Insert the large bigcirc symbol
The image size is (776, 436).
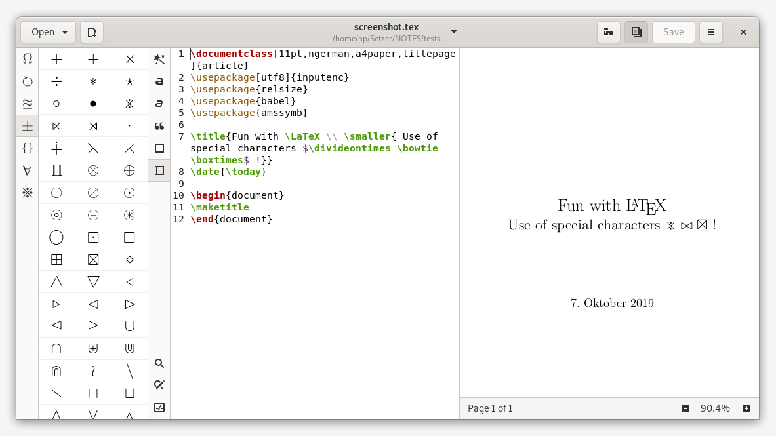(x=56, y=237)
